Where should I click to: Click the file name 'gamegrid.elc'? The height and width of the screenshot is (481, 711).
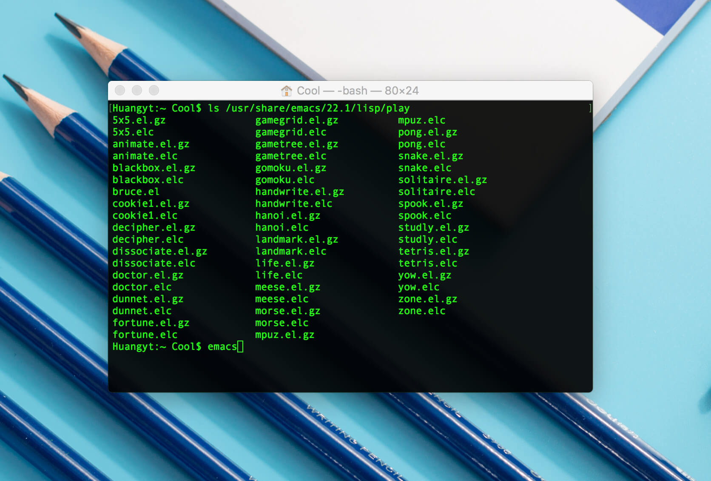(291, 132)
